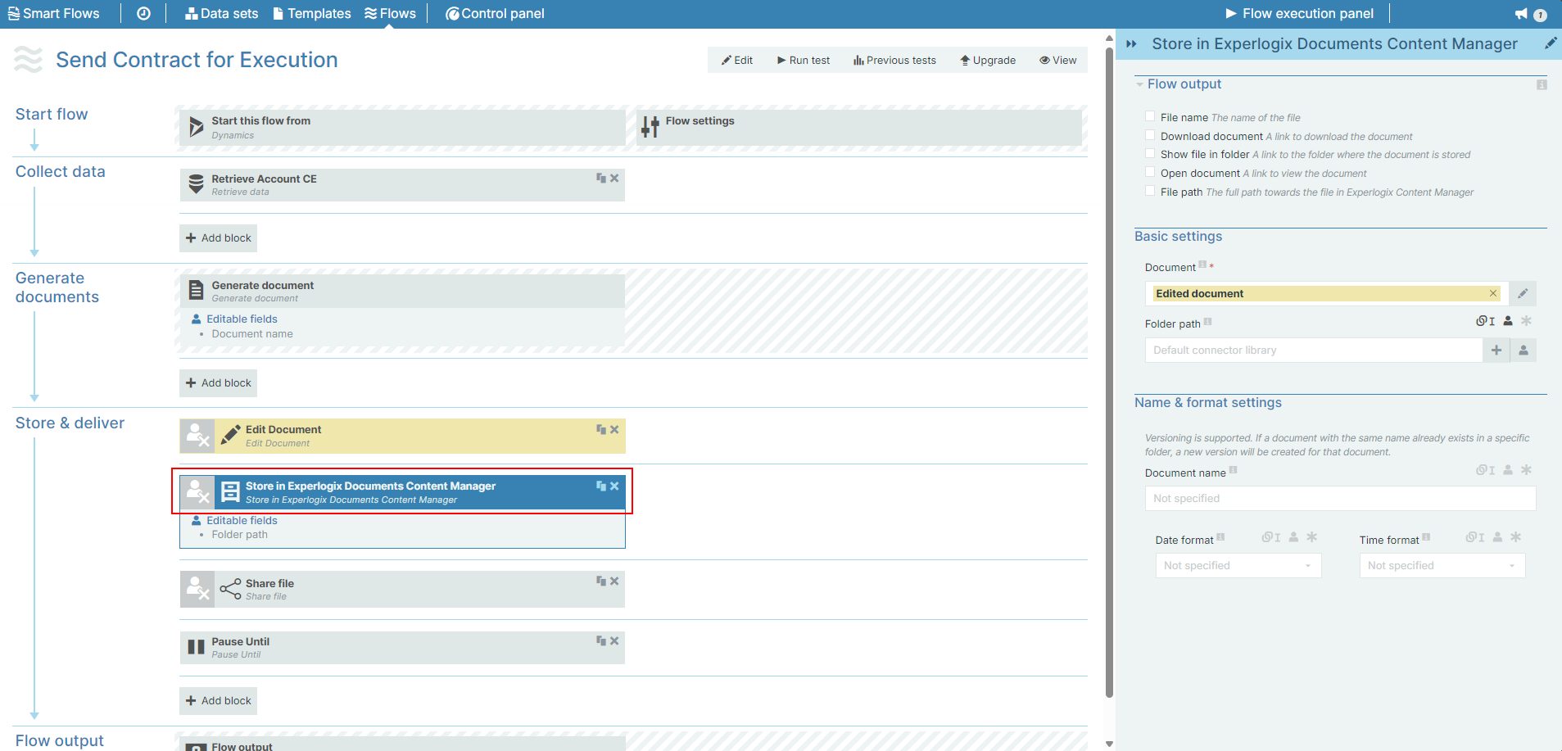Click user button beside Folder path input
This screenshot has width=1562, height=751.
point(1524,350)
